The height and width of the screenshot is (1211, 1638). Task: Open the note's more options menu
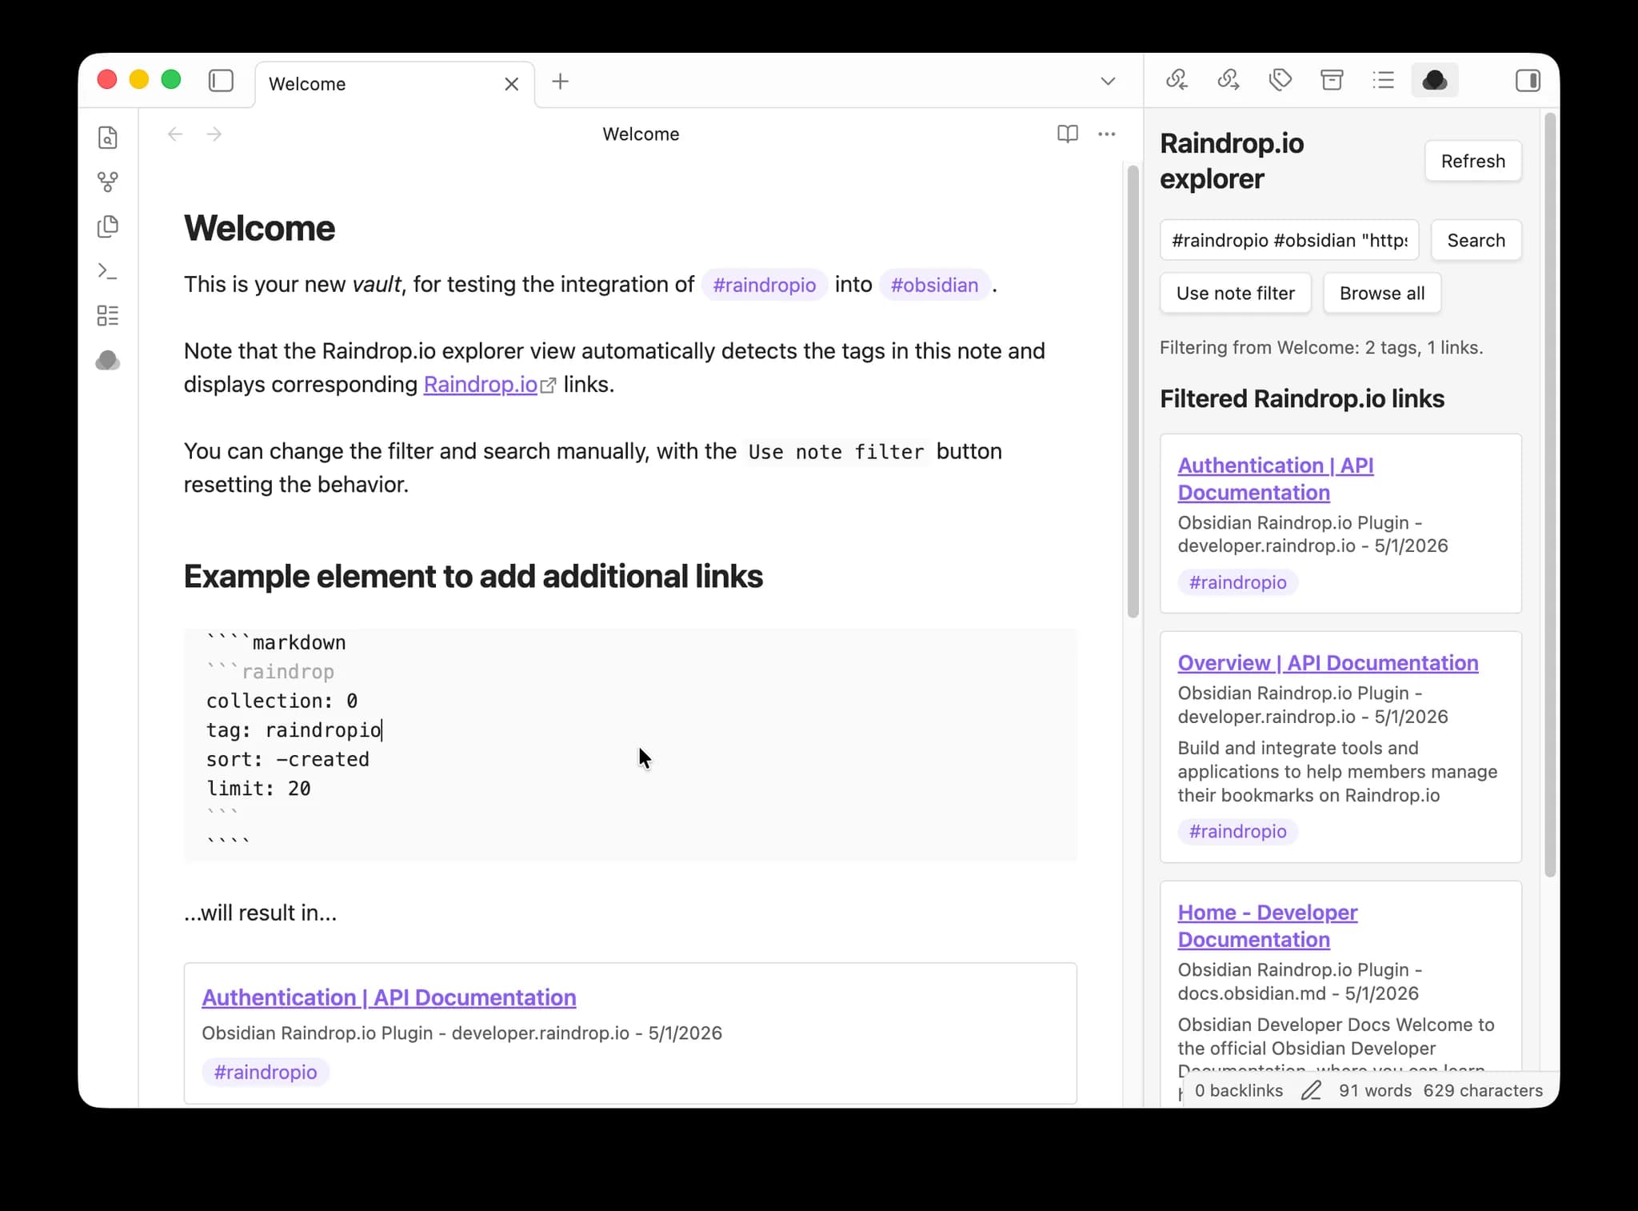1107,134
